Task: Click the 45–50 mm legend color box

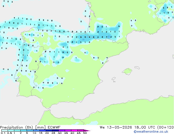Action: click(x=81, y=130)
